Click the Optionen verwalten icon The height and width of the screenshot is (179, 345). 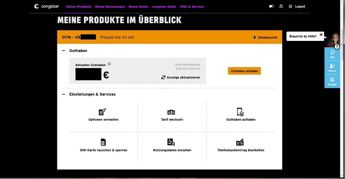click(x=102, y=112)
